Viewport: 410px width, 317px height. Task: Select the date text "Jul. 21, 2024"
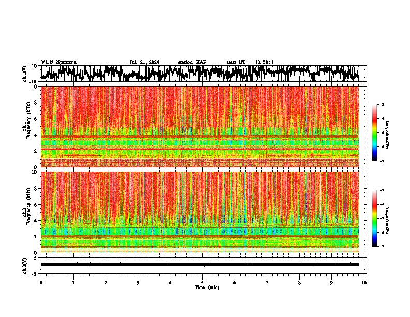click(x=144, y=62)
